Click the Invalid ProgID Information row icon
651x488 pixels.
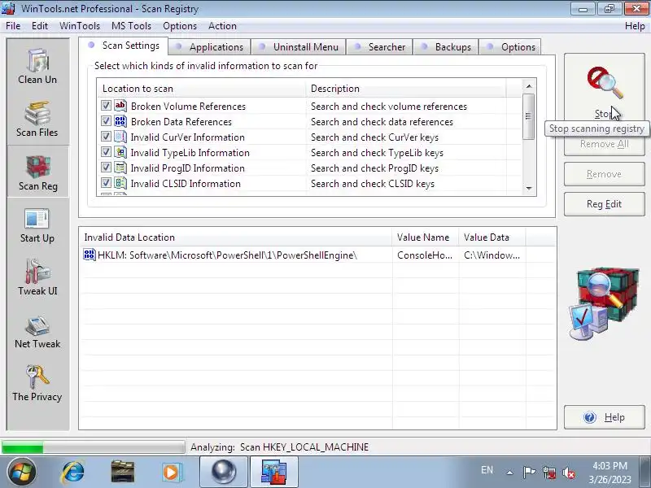120,168
